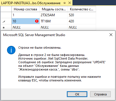Click the new-row asterisk indicator

coord(4,28)
